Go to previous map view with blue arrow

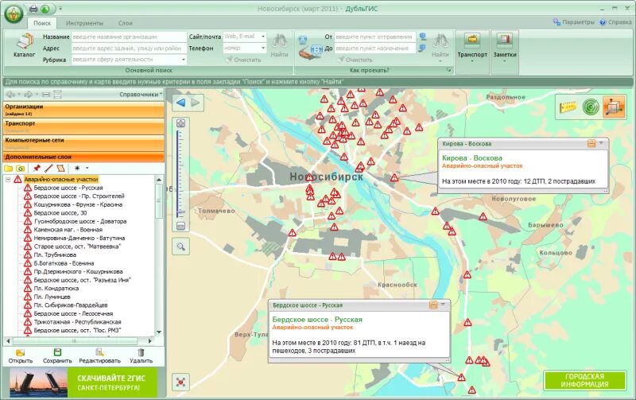181,103
